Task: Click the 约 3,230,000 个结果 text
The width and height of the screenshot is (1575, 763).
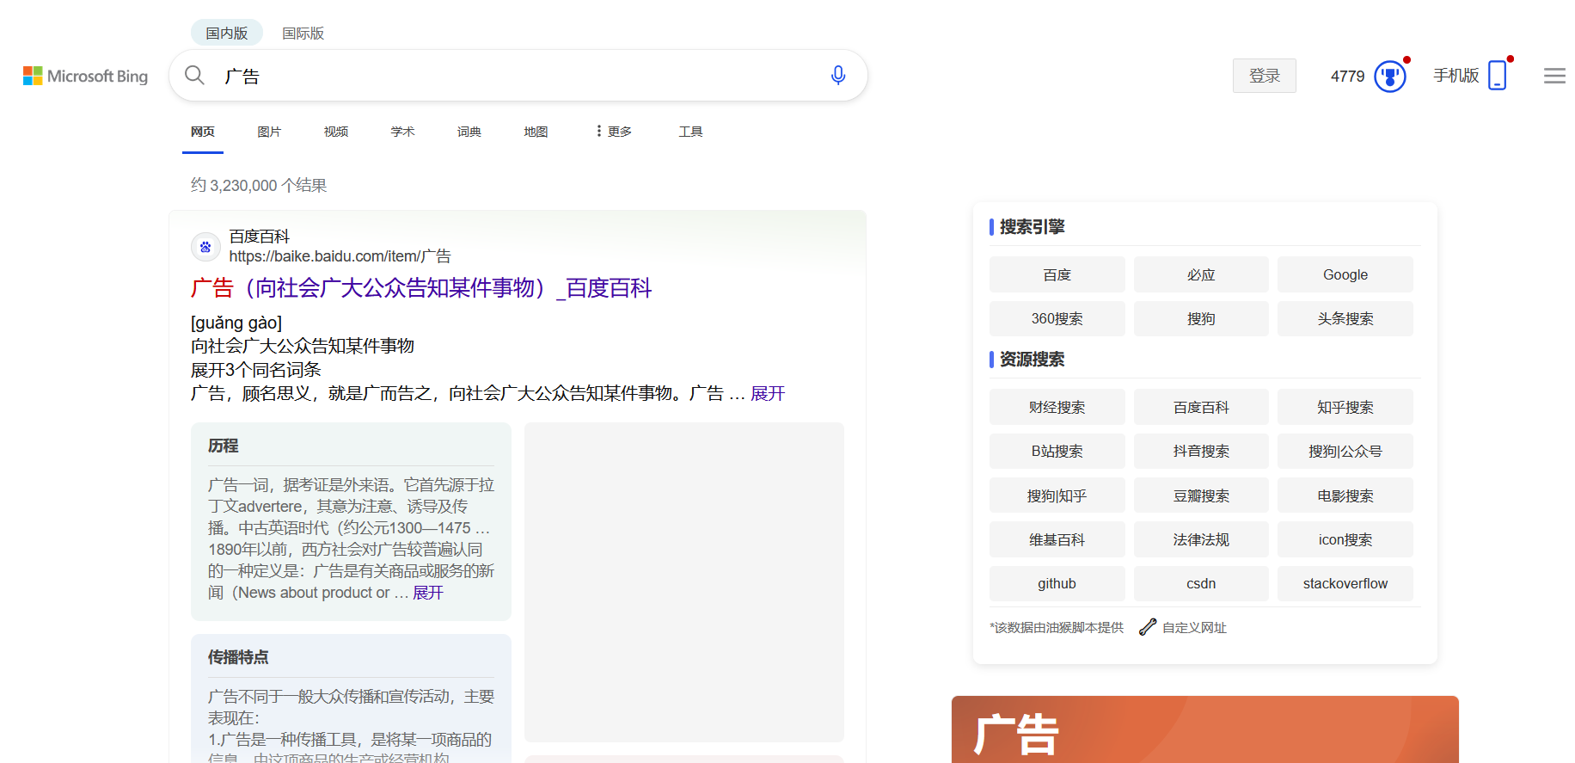Action: pyautogui.click(x=259, y=185)
